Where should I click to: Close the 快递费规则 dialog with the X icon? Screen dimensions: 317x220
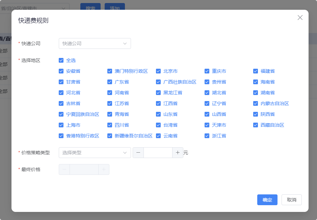(x=300, y=18)
